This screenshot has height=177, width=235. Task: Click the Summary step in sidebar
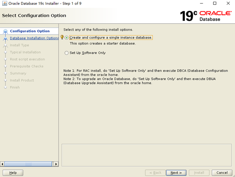click(18, 73)
